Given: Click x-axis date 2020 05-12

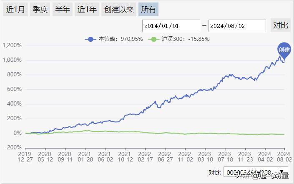Looking at the screenshot, I should coord(45,157).
